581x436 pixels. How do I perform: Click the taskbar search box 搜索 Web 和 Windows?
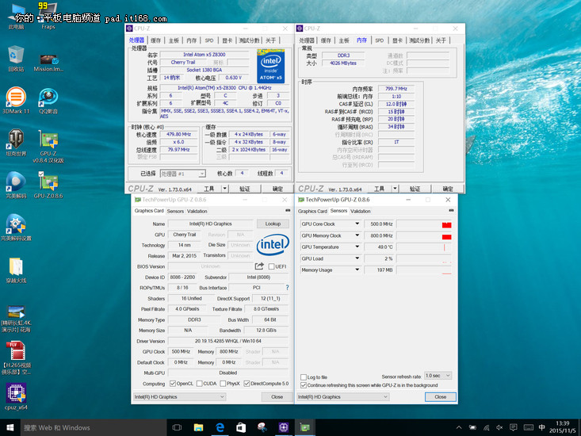point(93,427)
